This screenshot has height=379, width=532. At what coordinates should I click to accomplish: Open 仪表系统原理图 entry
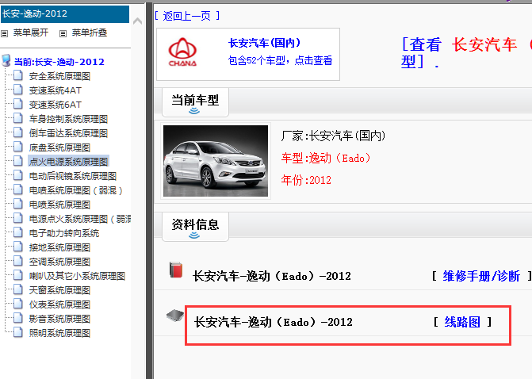point(59,304)
